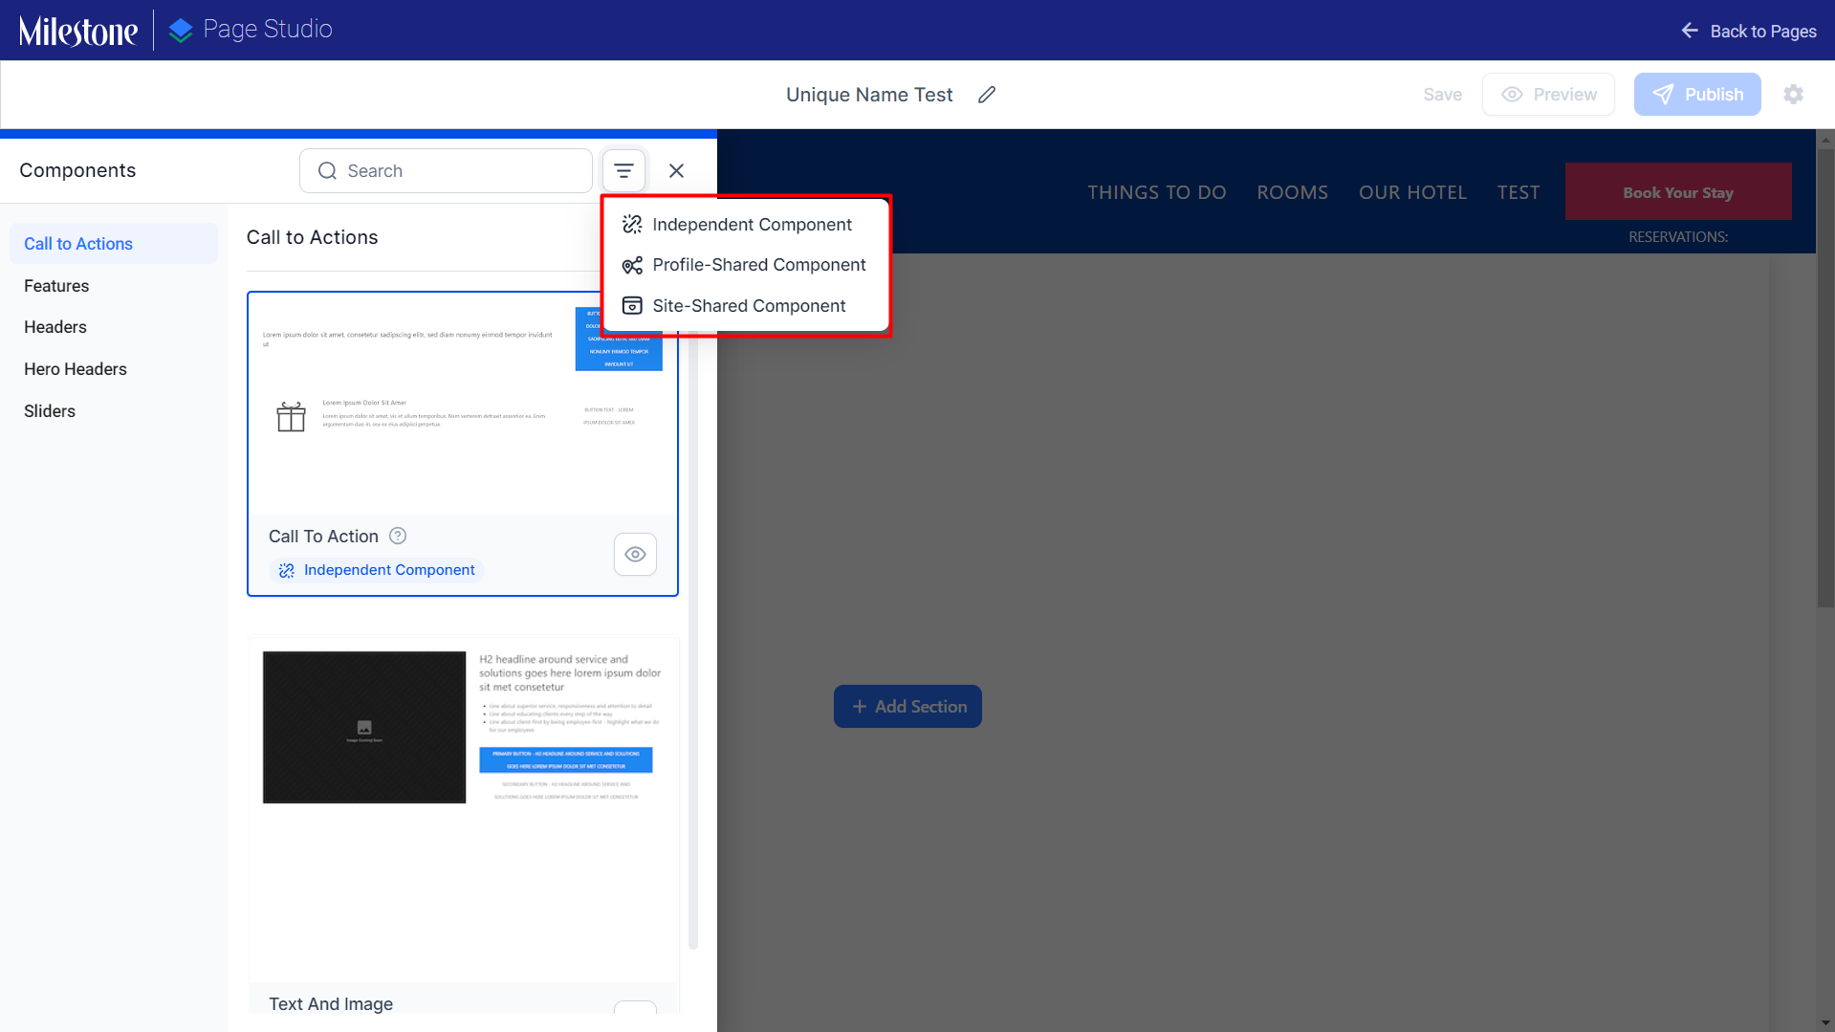Filter by Profile-Shared Component

coord(746,265)
